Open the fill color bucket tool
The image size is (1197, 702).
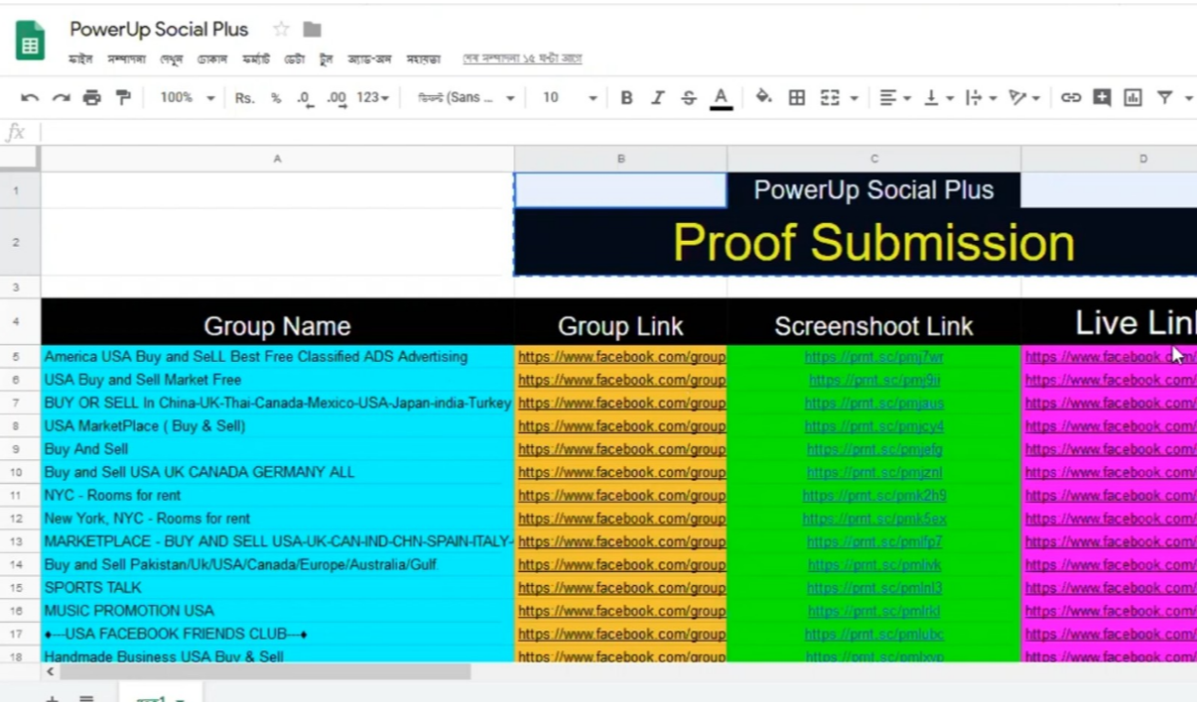click(x=763, y=97)
